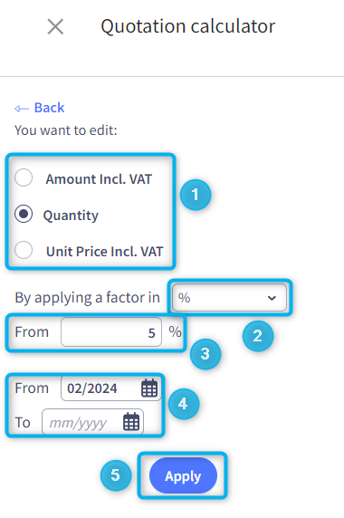
Task: Click the left arrow icon beside Back
Action: point(22,109)
